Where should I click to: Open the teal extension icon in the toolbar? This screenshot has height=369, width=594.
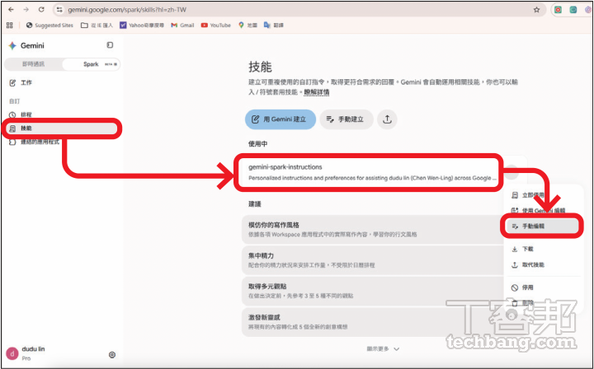pos(573,10)
